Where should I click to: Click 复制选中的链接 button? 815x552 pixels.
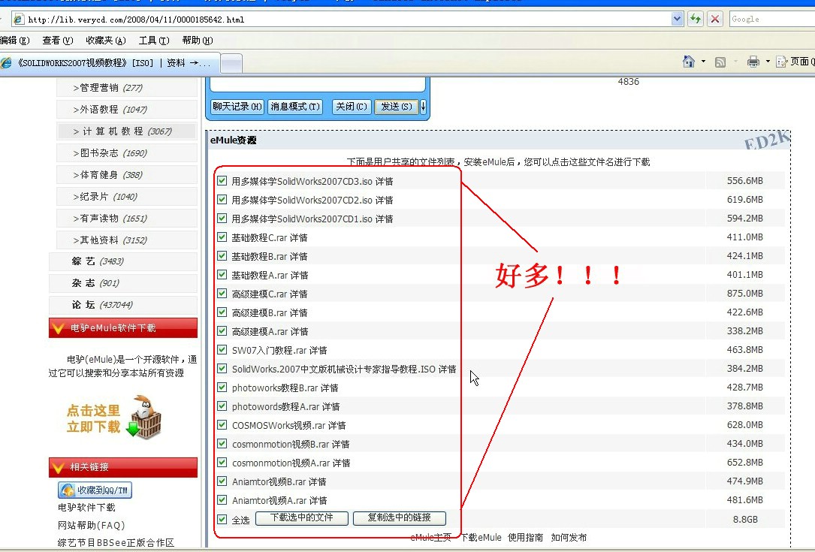click(x=399, y=517)
